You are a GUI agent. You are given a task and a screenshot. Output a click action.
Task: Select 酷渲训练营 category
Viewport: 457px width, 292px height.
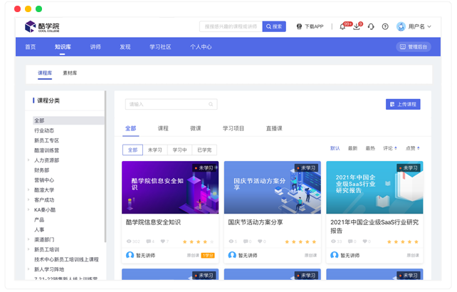point(47,150)
